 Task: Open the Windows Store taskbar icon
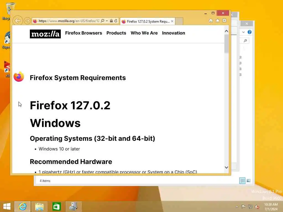pyautogui.click(x=56, y=206)
